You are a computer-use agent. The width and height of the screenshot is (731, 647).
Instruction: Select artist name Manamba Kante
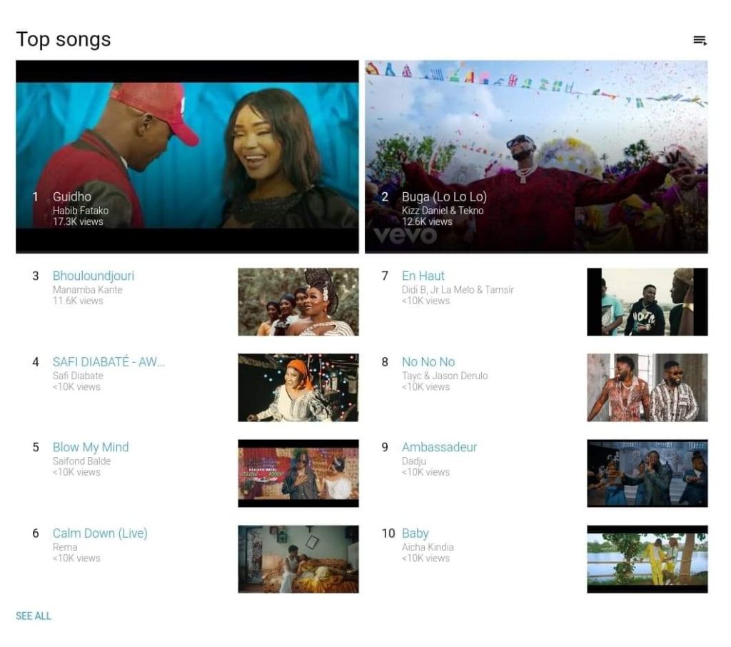87,290
